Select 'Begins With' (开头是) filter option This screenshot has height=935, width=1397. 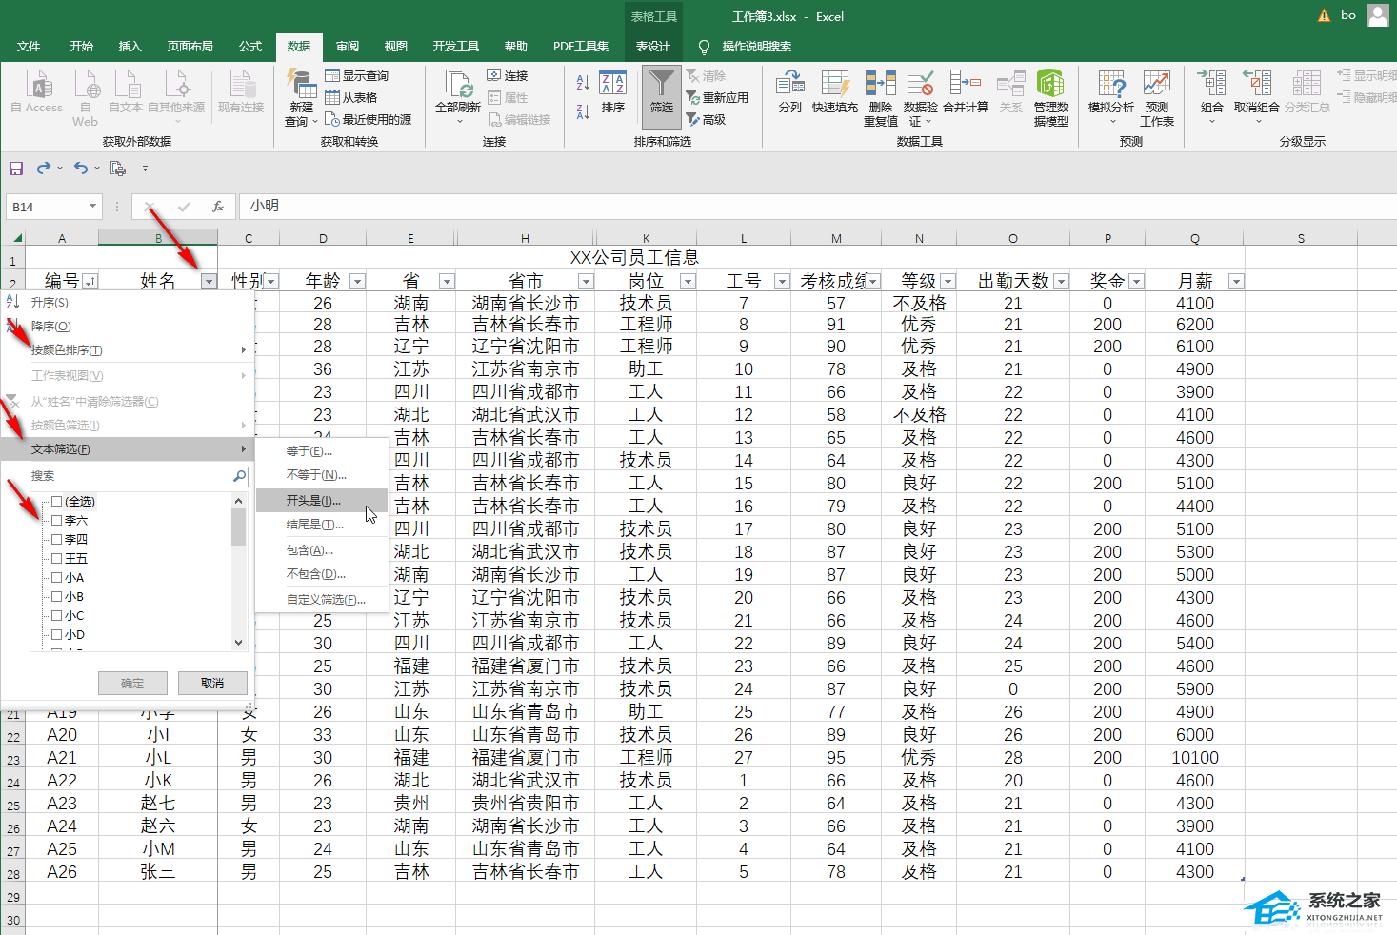(x=313, y=501)
